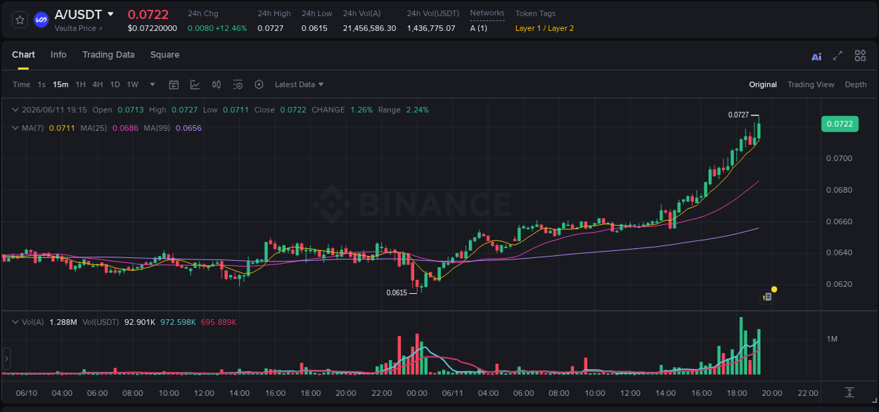Click the Networks label

click(x=487, y=13)
